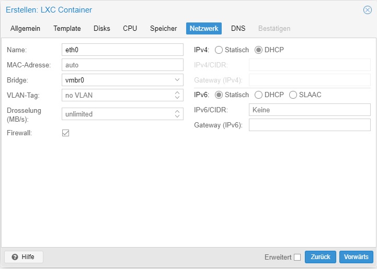Image resolution: width=377 pixels, height=269 pixels.
Task: Select IPv4 Statisch radio button
Action: coord(219,50)
